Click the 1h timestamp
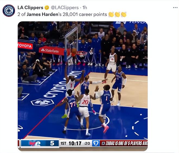 [x=85, y=8]
